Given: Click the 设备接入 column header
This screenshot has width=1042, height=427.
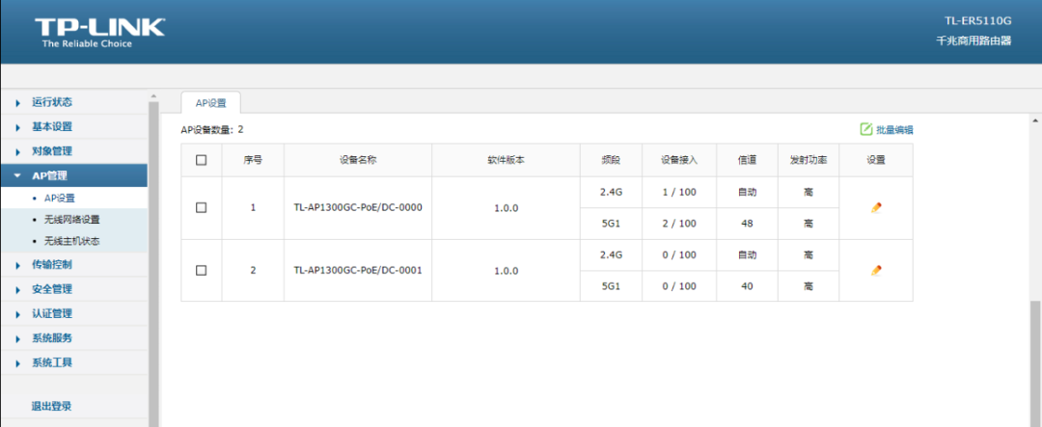Looking at the screenshot, I should point(679,160).
